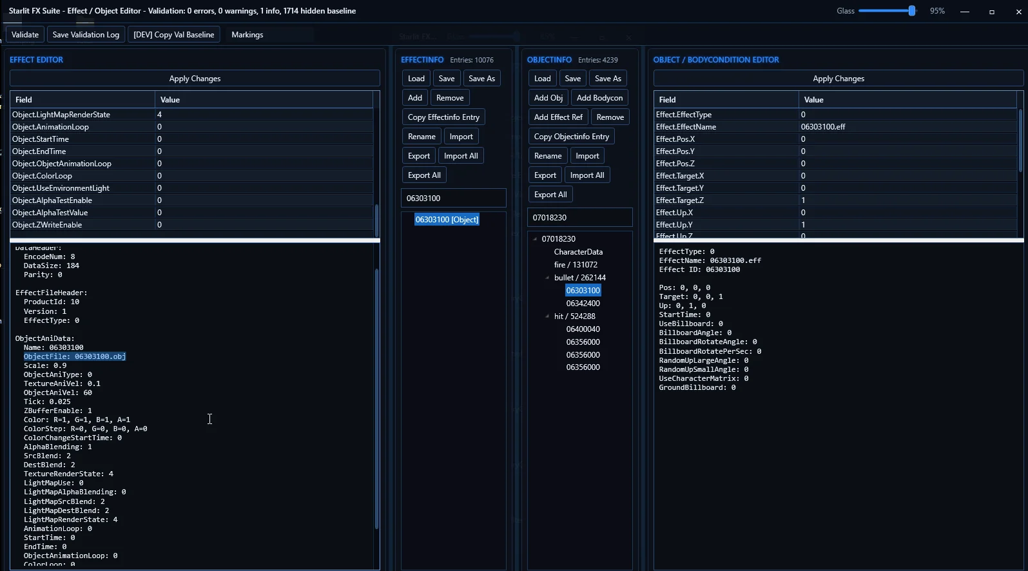The height and width of the screenshot is (571, 1028).
Task: Select the fire / 131072 tree item
Action: 576,265
